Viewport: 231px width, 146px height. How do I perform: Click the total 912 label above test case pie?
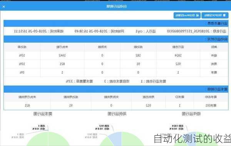(104, 126)
